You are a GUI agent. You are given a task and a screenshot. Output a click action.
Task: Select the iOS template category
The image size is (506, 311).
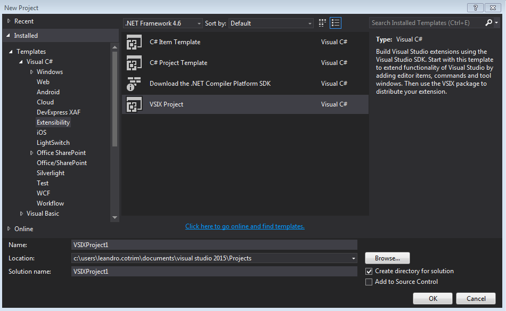42,133
